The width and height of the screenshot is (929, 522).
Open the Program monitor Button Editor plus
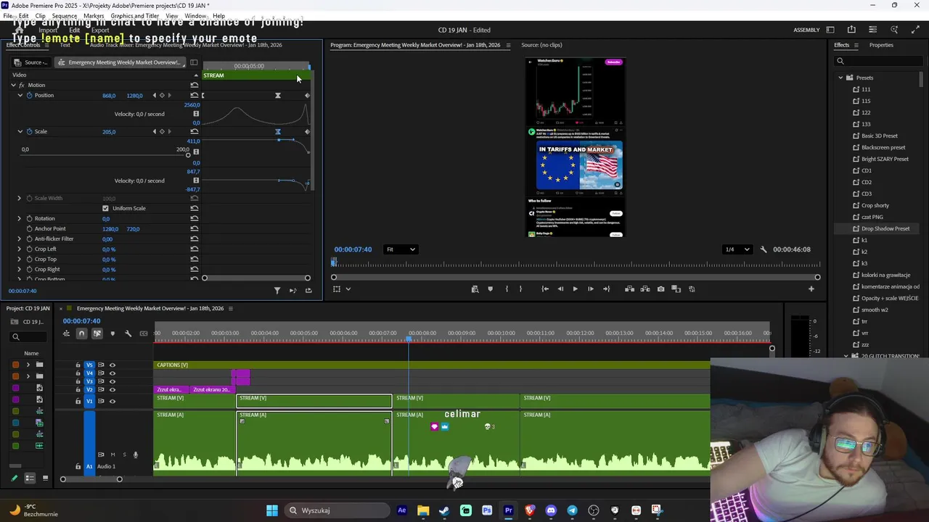point(811,289)
